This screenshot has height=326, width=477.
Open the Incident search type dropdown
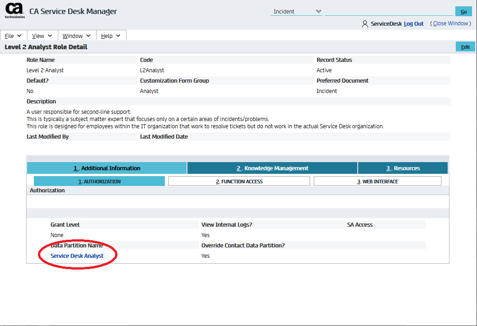coord(296,12)
